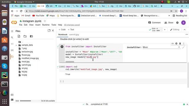The image size is (189, 106).
Task: Open Chrome three-dot menu
Action: pyautogui.click(x=186, y=11)
